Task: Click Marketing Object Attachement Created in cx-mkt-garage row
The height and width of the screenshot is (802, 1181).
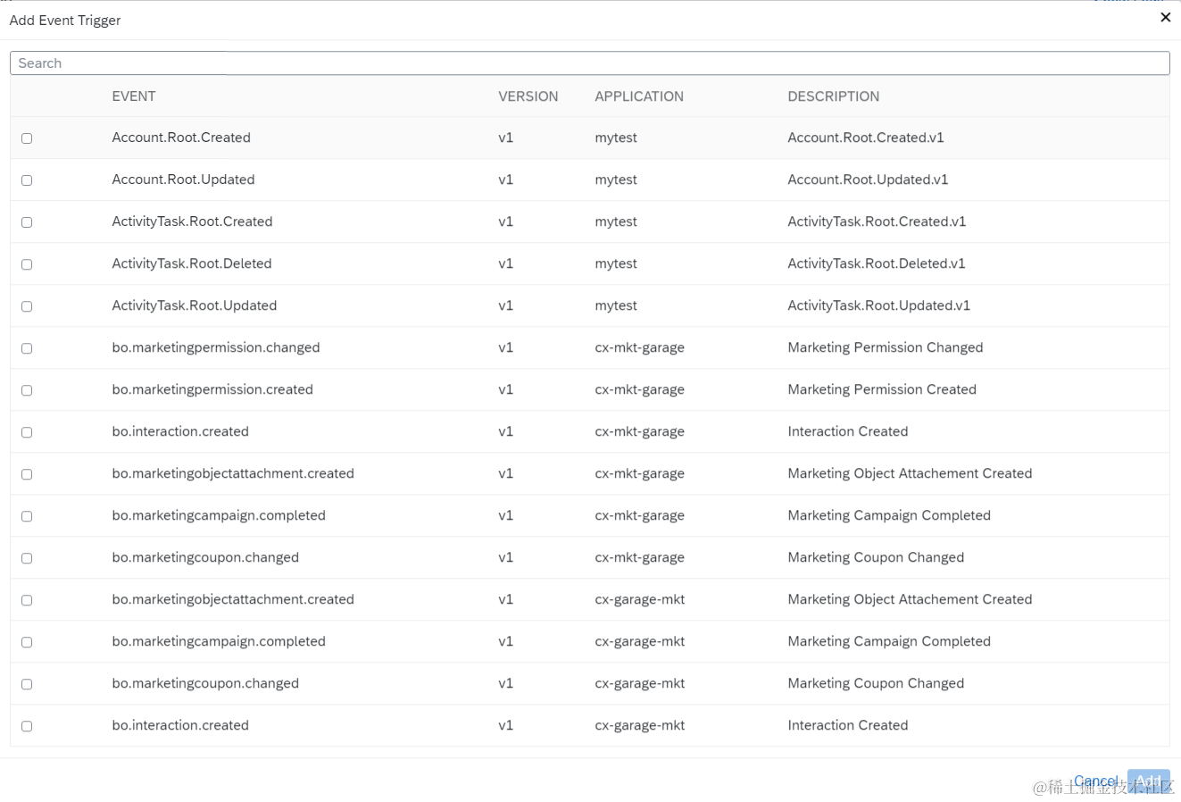Action: click(x=910, y=473)
